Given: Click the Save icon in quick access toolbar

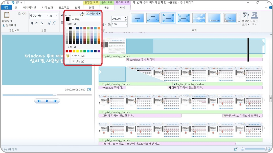Looking at the screenshot, I should (x=8, y=2).
